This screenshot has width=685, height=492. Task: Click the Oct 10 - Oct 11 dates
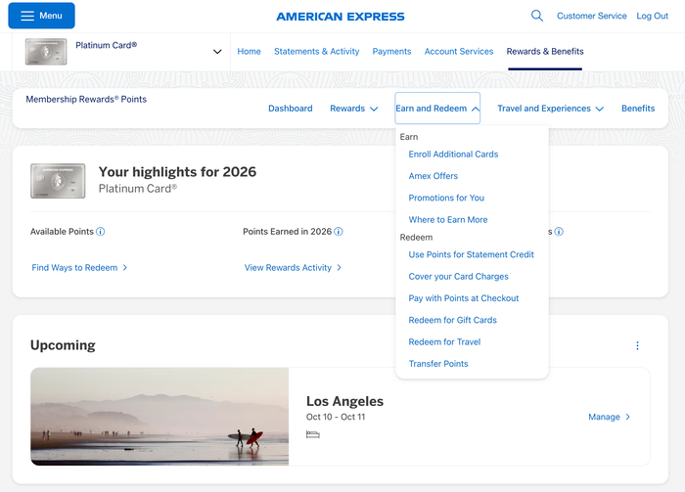pos(336,417)
